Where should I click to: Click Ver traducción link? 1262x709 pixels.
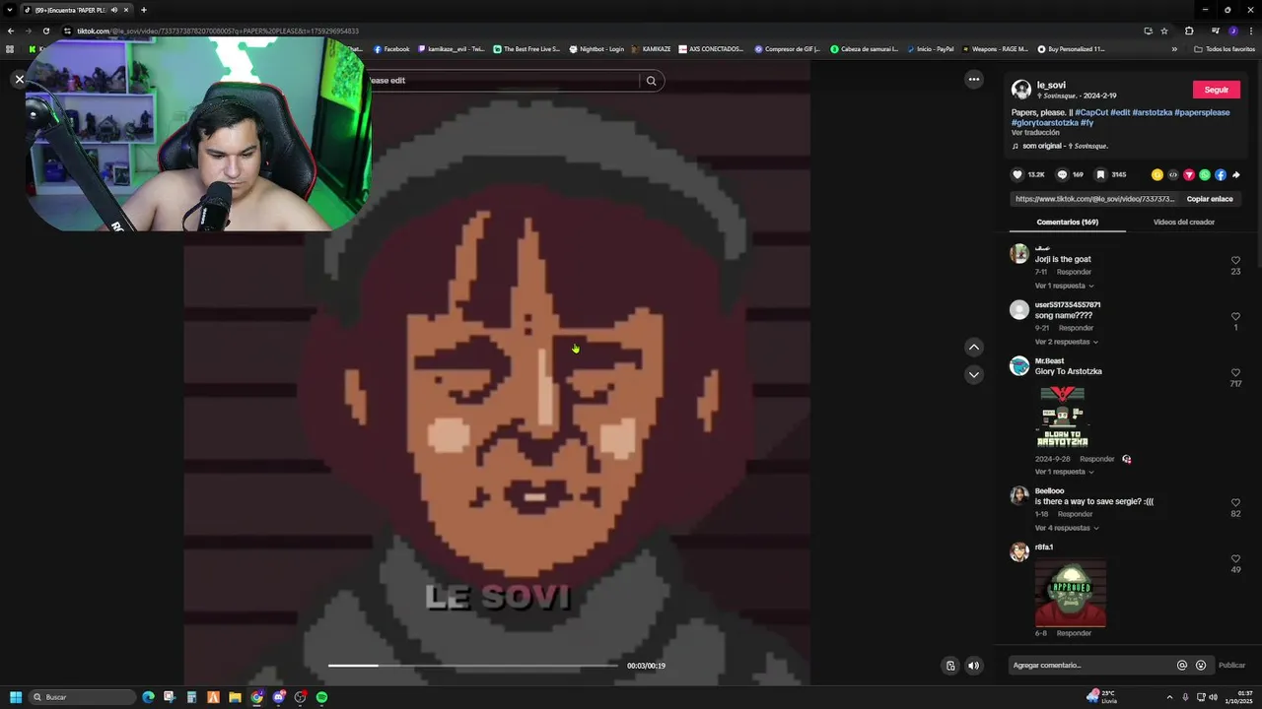pyautogui.click(x=1035, y=133)
